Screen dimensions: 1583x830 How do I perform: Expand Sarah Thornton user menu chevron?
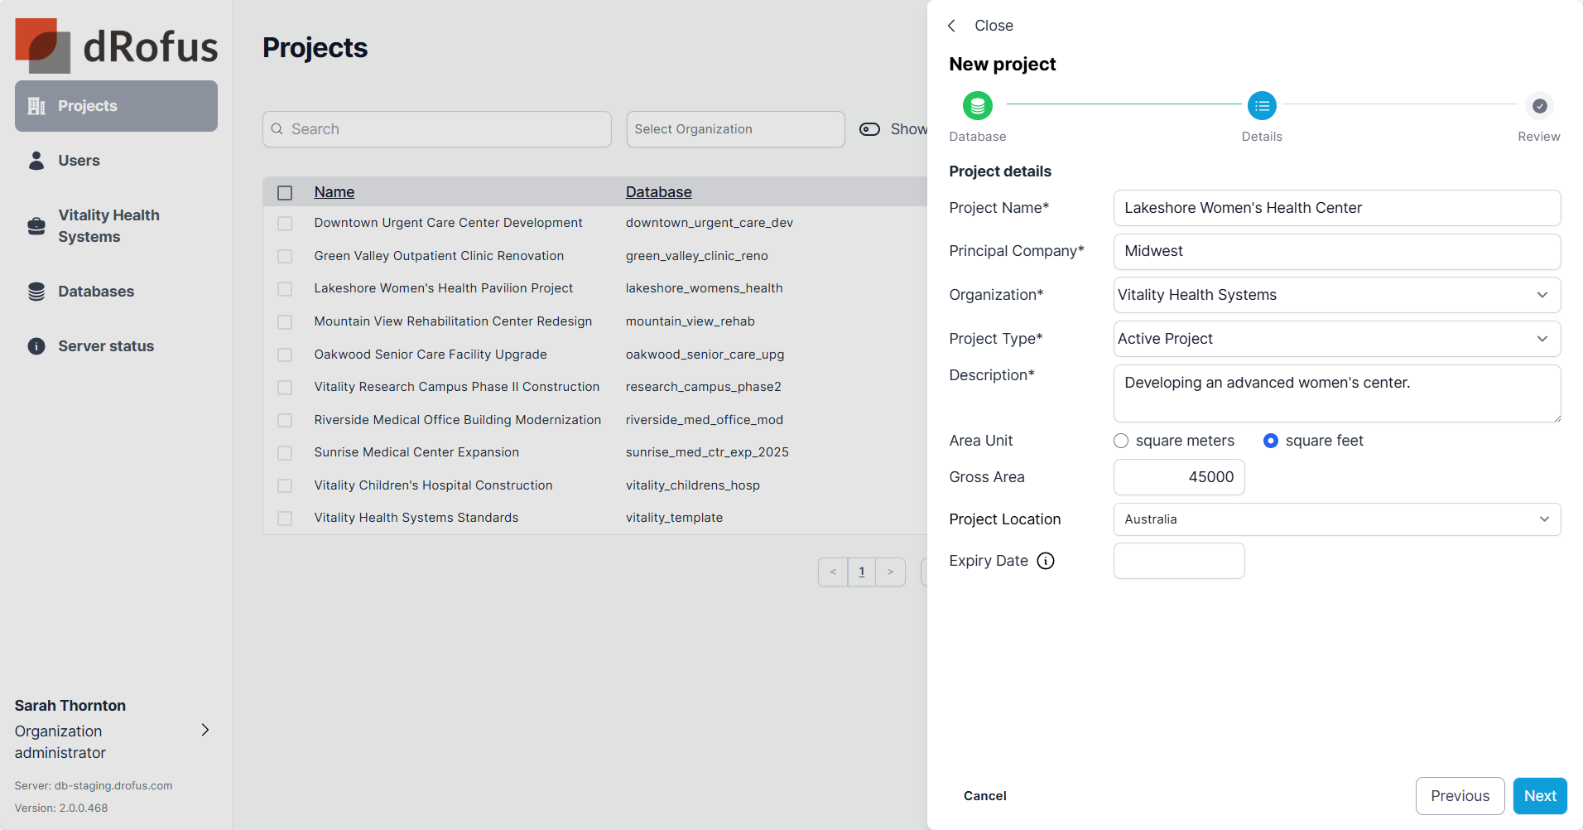pos(205,730)
